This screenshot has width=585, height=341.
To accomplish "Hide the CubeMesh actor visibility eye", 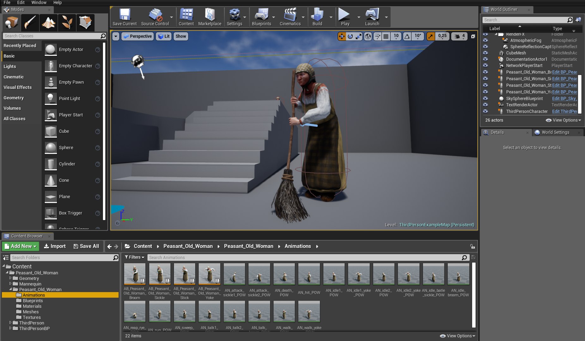I will [485, 53].
